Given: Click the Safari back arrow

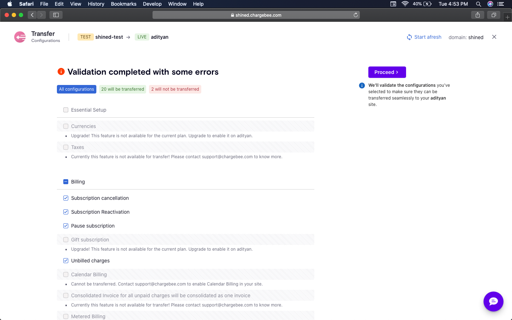Looking at the screenshot, I should click(x=32, y=15).
